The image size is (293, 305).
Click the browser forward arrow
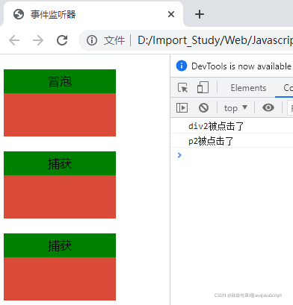point(38,40)
